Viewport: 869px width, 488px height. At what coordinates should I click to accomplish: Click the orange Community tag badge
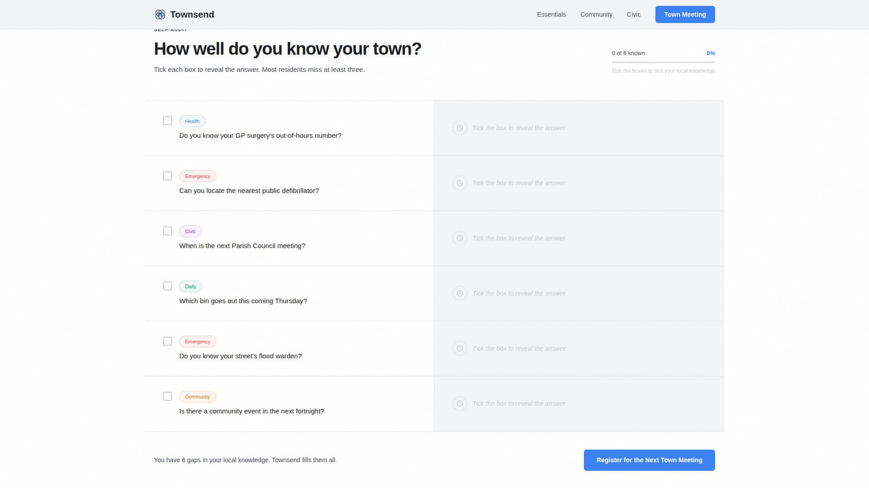[x=198, y=397]
